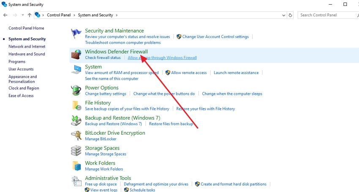Click the Storage Spaces stacked drives icon
The width and height of the screenshot is (359, 192).
point(76,151)
